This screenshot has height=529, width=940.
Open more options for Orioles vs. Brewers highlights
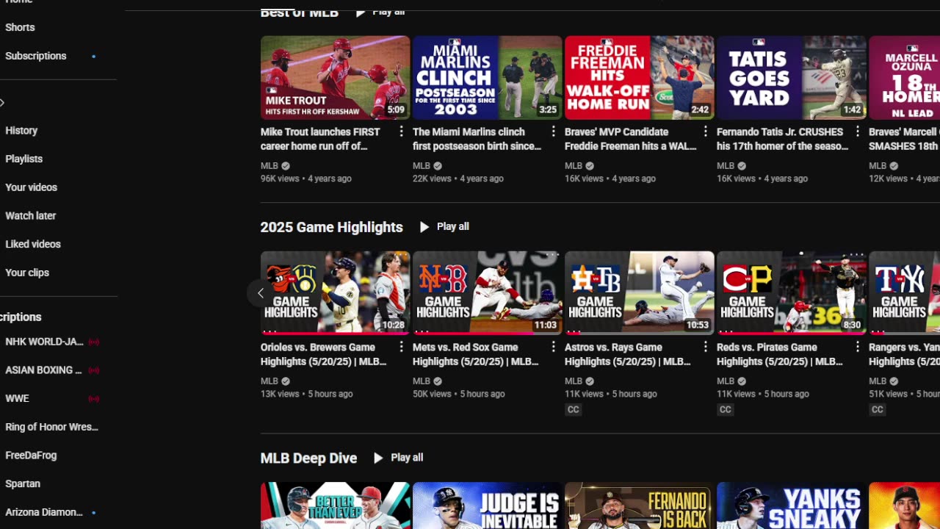[401, 347]
